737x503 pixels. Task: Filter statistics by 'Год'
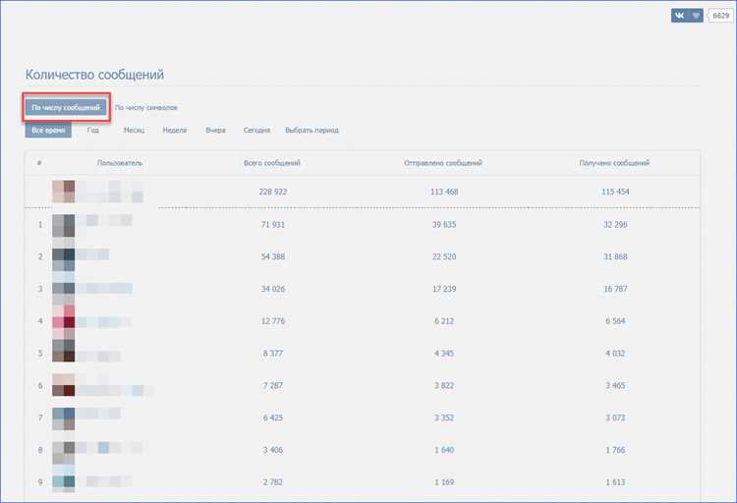[93, 131]
